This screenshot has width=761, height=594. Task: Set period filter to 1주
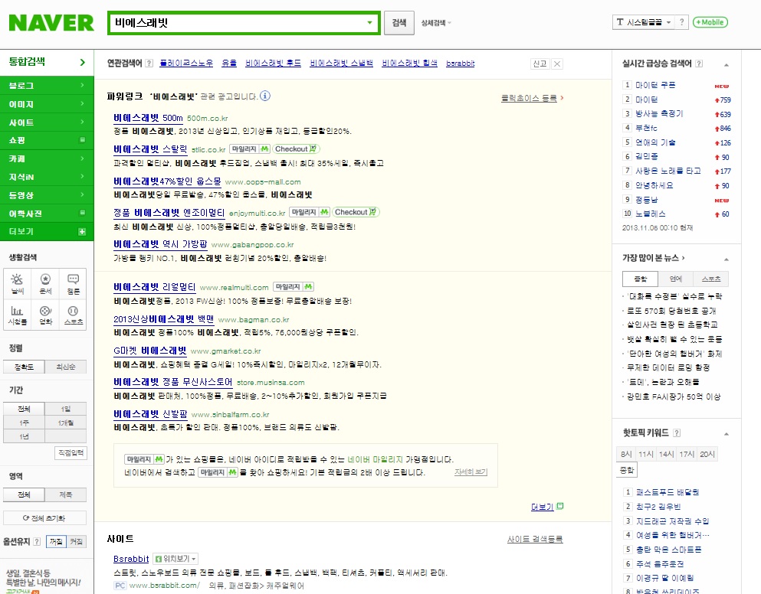pos(24,423)
